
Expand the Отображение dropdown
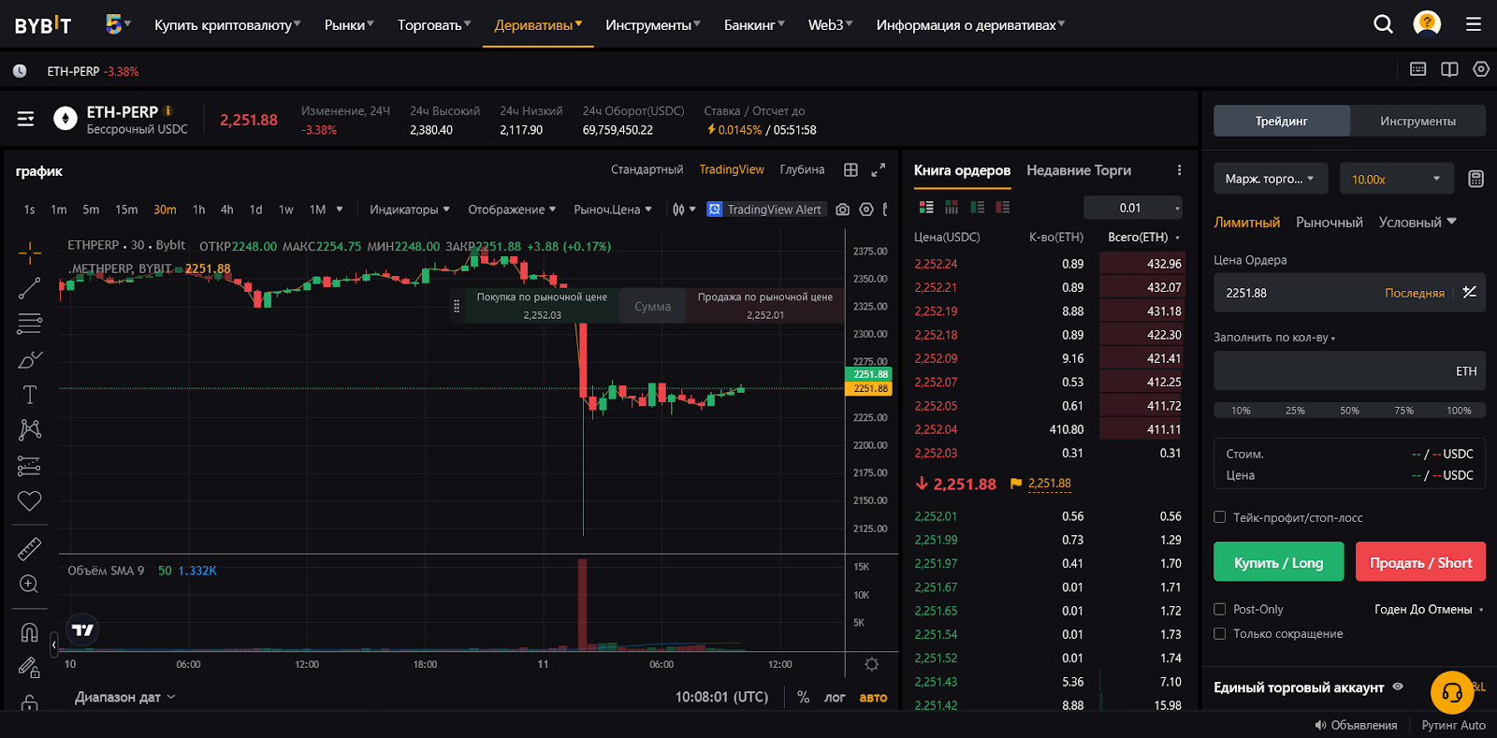tap(513, 210)
